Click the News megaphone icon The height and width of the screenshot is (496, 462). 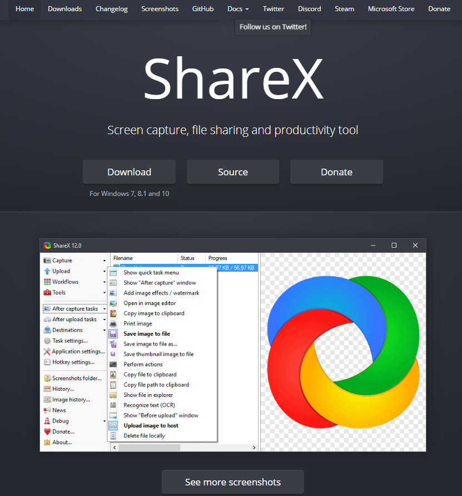[x=47, y=410]
